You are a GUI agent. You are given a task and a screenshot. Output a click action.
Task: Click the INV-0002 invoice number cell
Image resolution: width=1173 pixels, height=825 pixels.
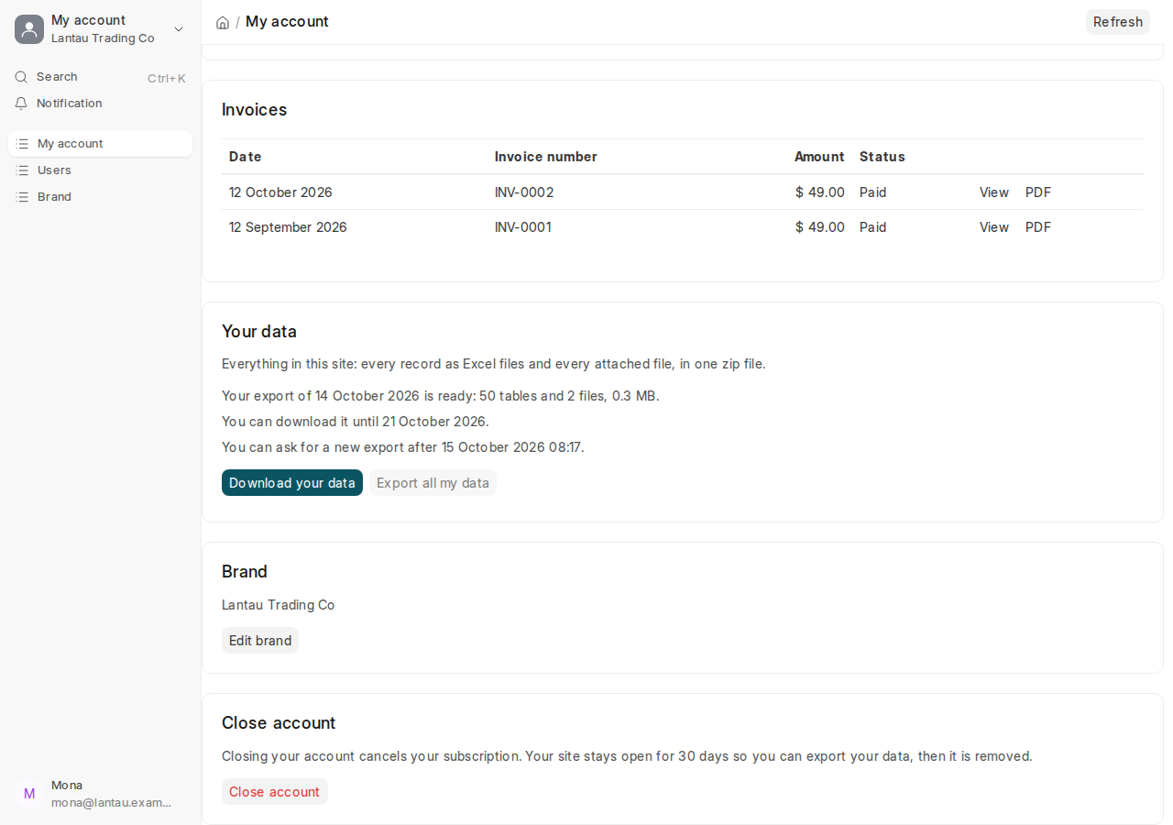[x=524, y=192]
